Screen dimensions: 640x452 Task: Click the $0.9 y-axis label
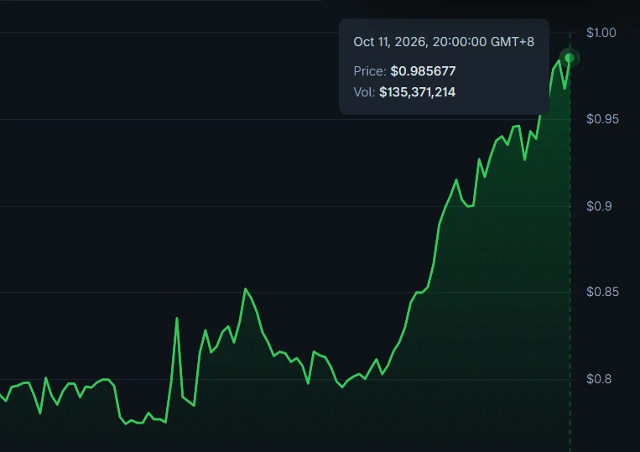pyautogui.click(x=599, y=206)
